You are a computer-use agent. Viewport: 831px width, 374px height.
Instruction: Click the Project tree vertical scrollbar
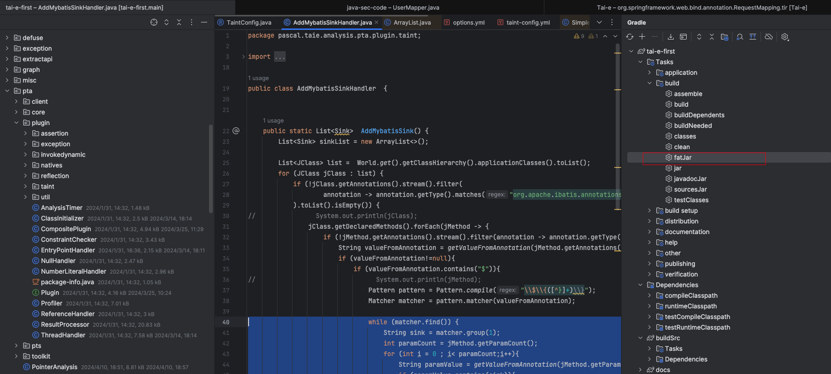tap(210, 169)
